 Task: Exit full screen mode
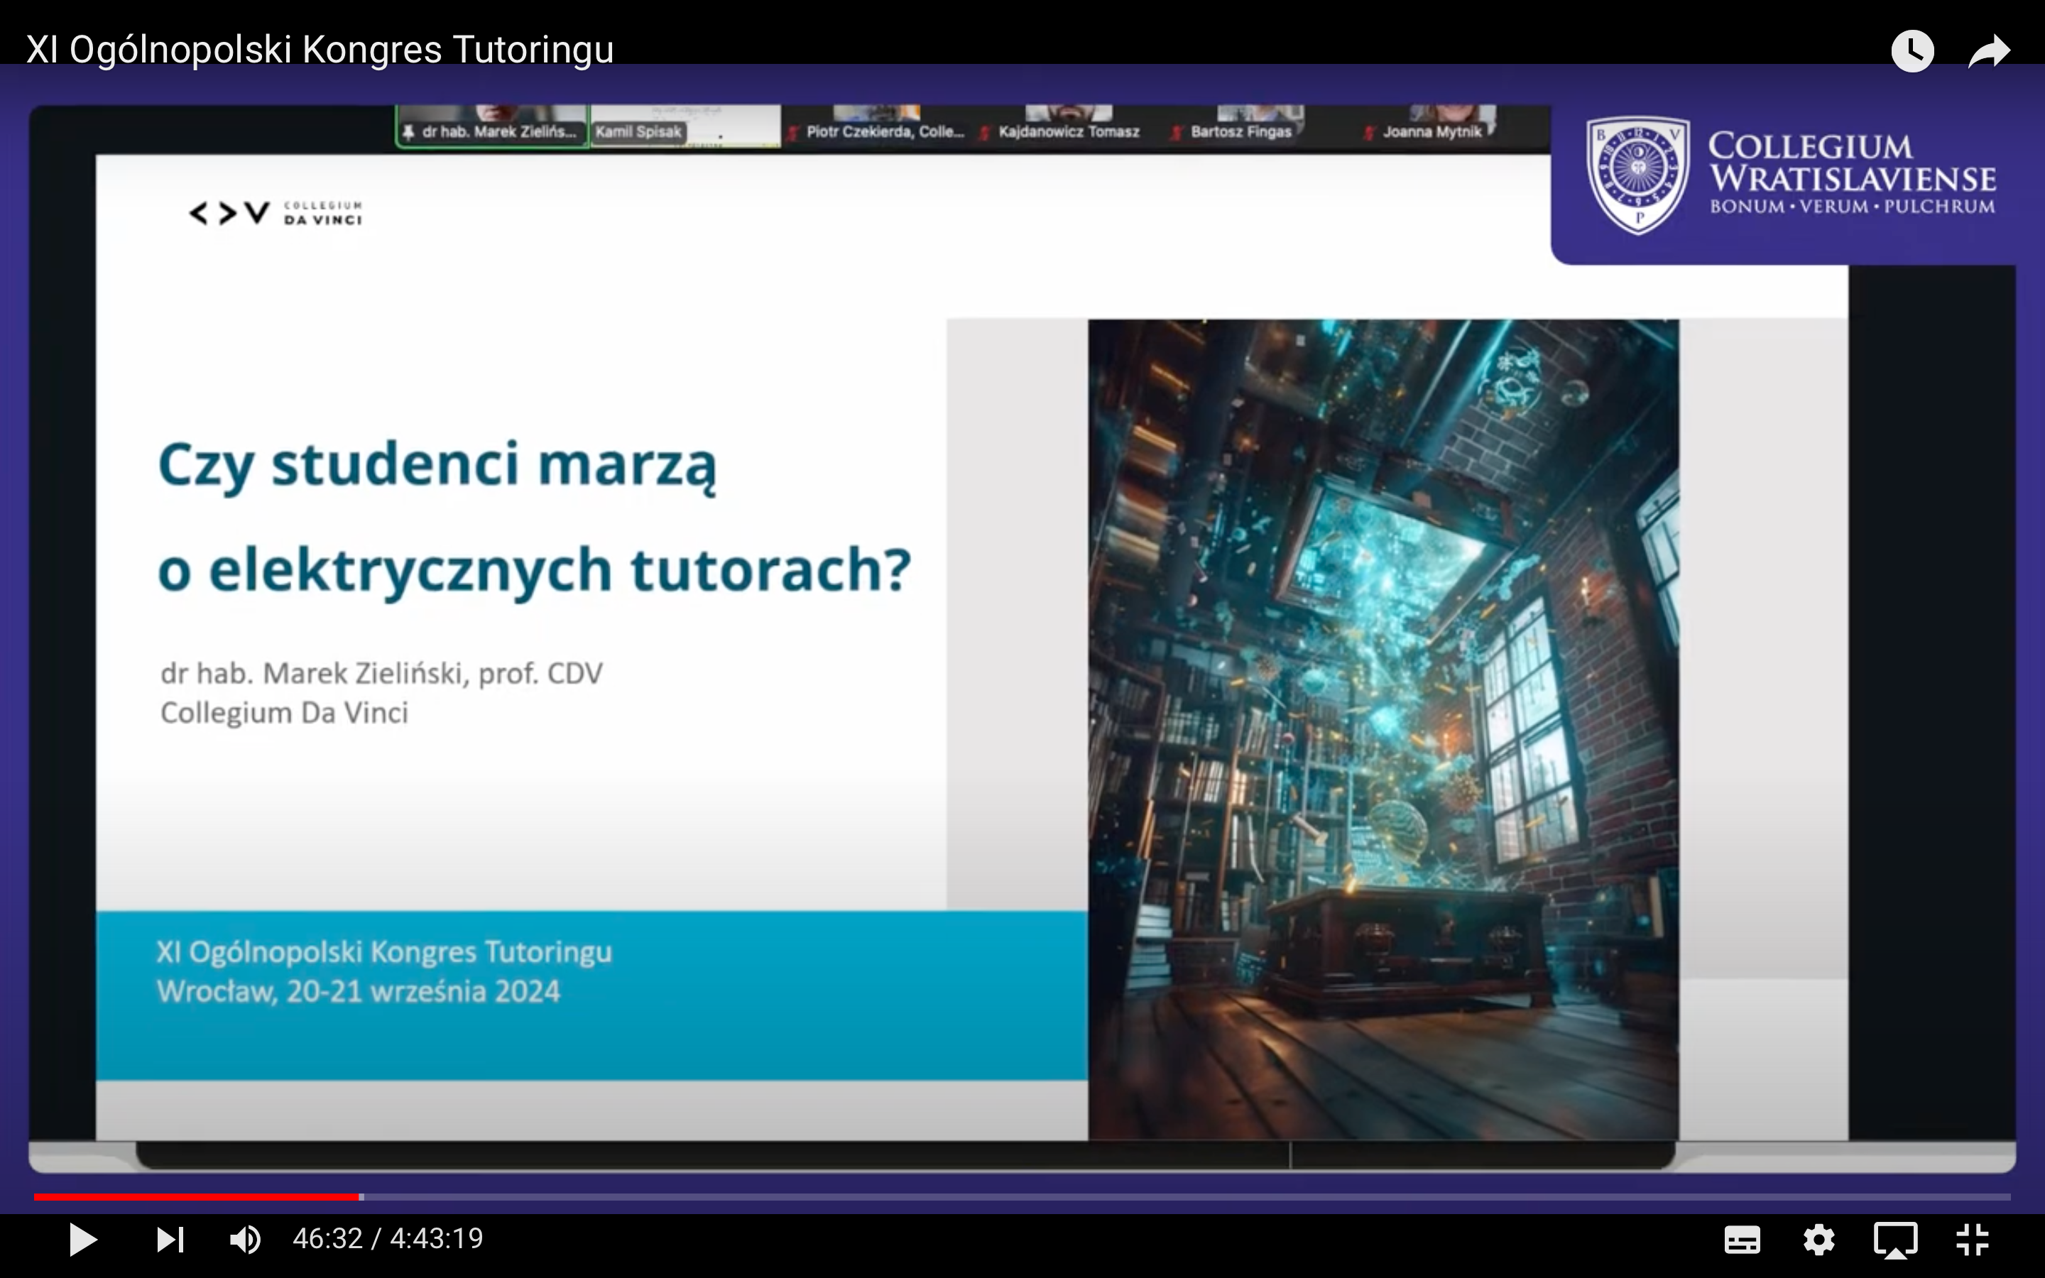point(1973,1240)
